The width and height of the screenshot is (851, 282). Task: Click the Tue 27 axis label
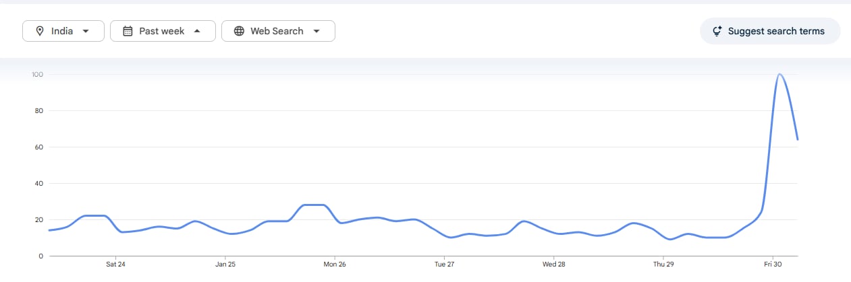coord(444,264)
